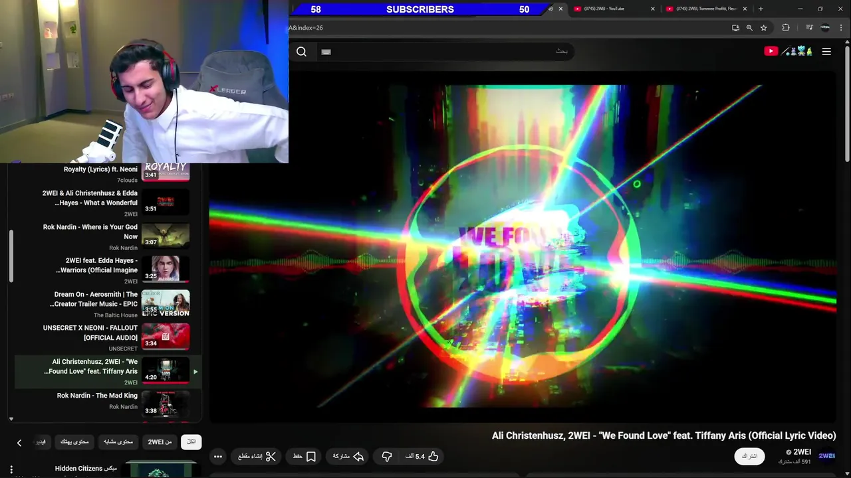Screen dimensions: 851x478
Task: Click the video player to pause
Action: point(523,246)
